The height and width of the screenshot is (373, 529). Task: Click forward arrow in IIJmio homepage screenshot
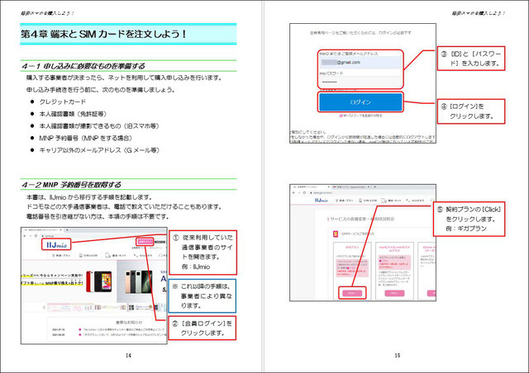(30, 235)
